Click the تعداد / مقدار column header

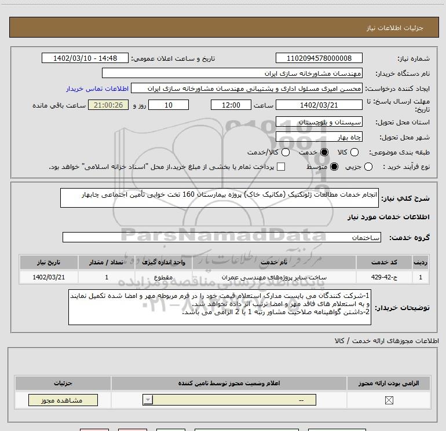tap(107, 262)
